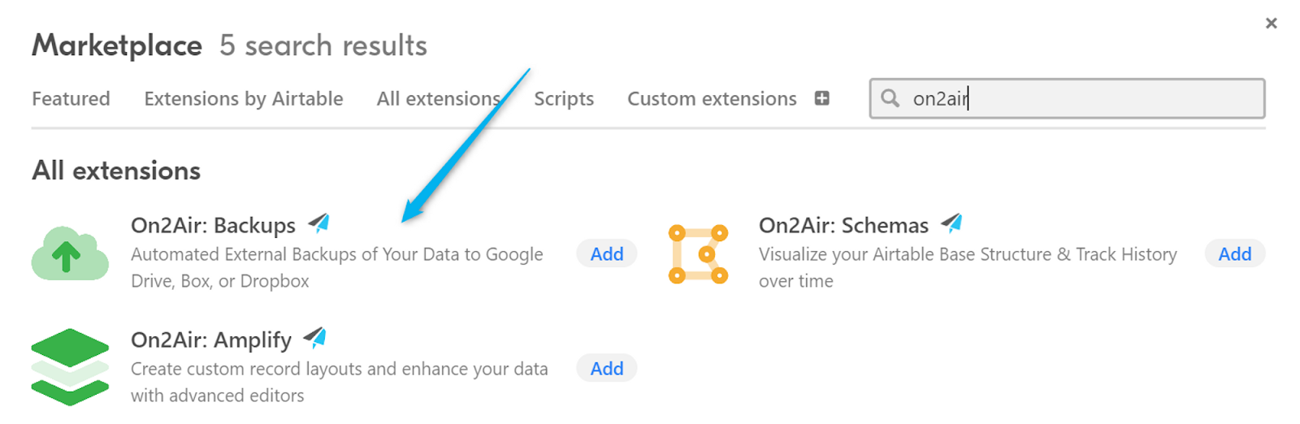The height and width of the screenshot is (424, 1300).
Task: Add the On2Air: Backups extension
Action: [607, 254]
